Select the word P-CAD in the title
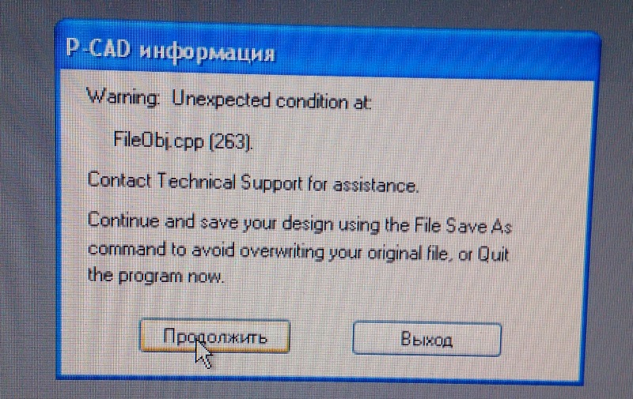 click(98, 49)
